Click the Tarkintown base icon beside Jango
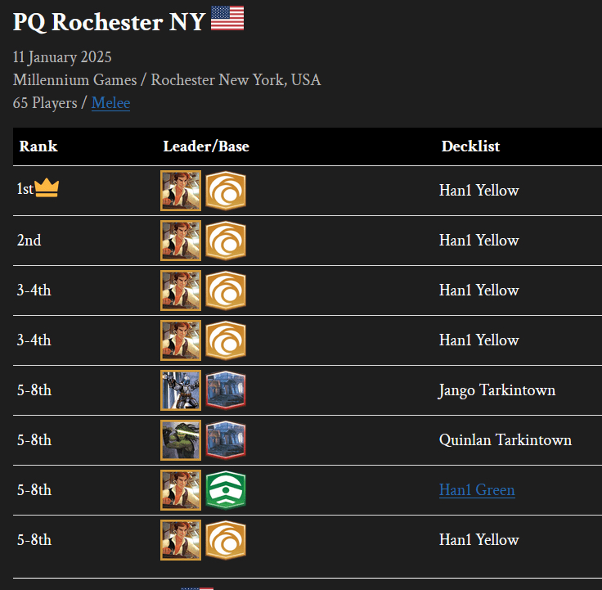 click(226, 390)
